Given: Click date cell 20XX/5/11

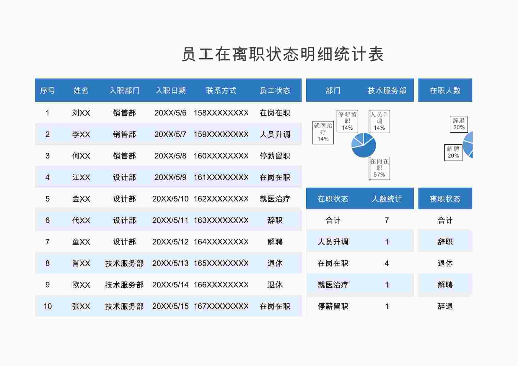Looking at the screenshot, I should click(170, 220).
